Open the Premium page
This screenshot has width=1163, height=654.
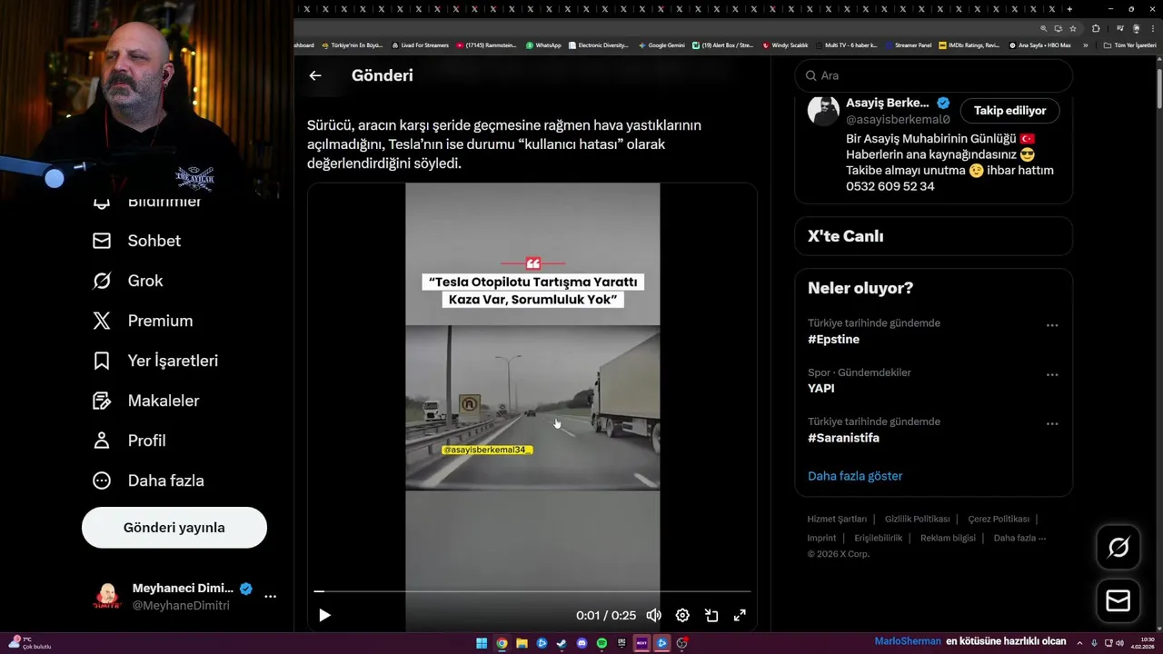[x=143, y=321]
